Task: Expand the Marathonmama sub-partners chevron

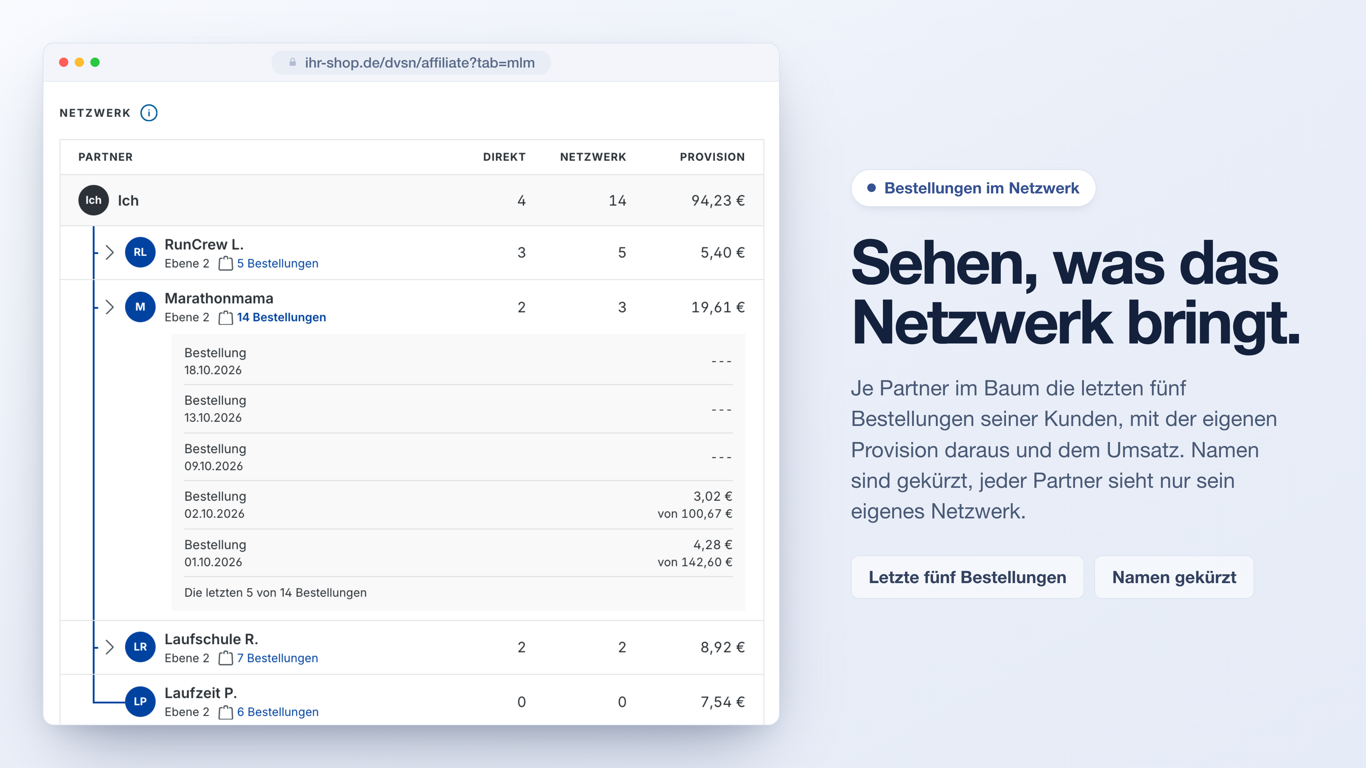Action: (110, 307)
